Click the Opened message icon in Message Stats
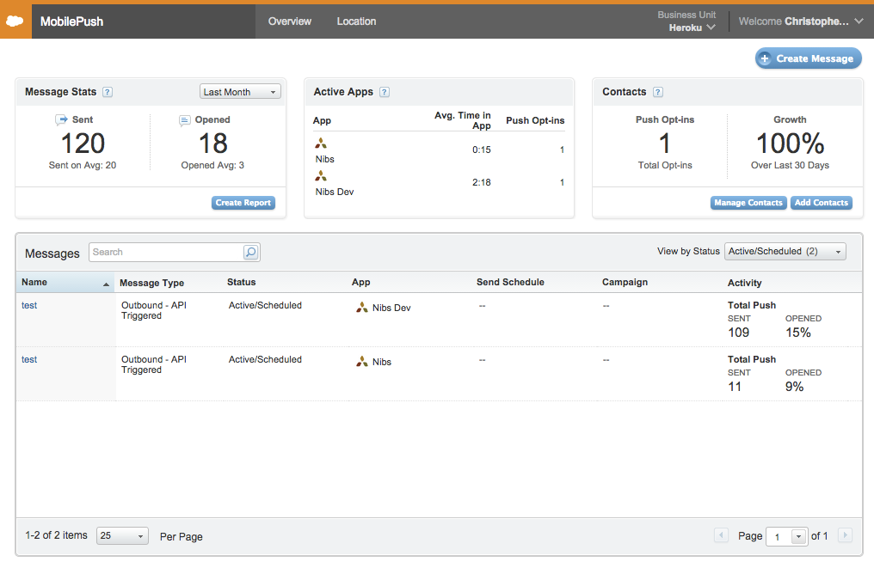The image size is (874, 568). 184,120
